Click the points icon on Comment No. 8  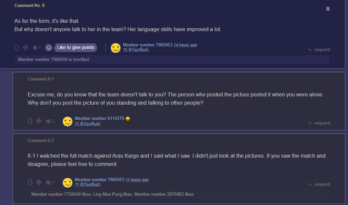(49, 48)
